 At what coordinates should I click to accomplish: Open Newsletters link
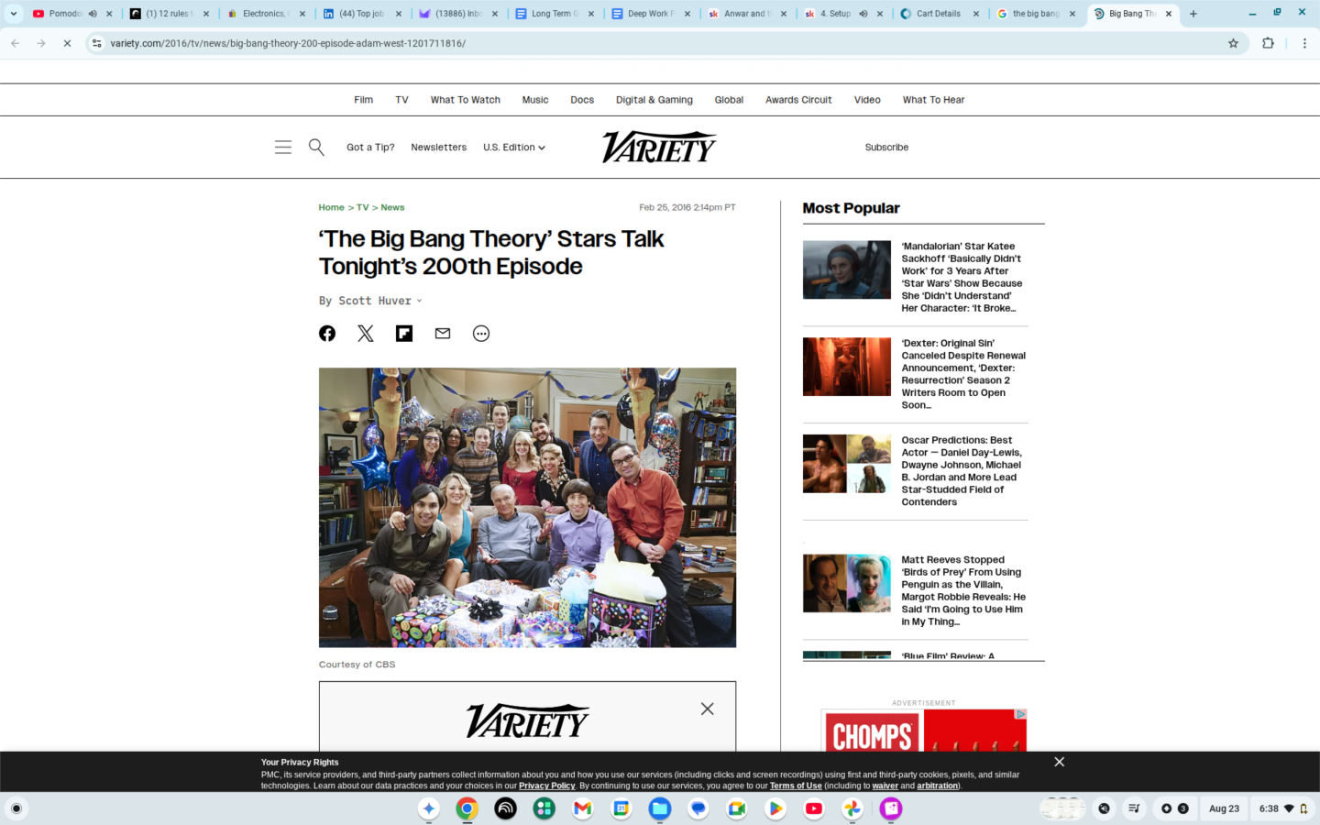click(x=438, y=148)
